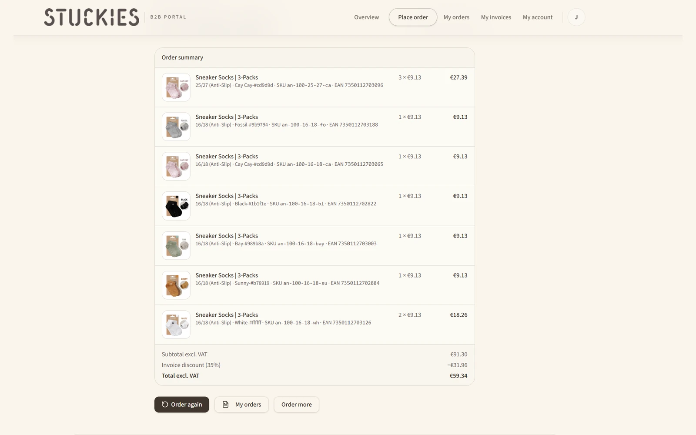Click Total excl. VAT label

coord(181,376)
